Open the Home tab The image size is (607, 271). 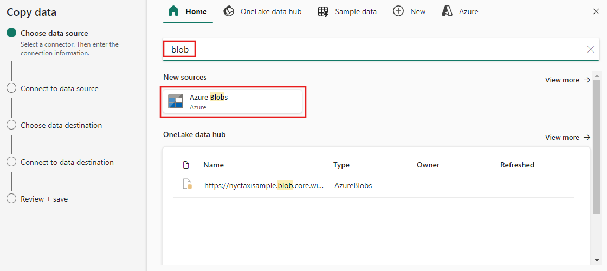(188, 11)
